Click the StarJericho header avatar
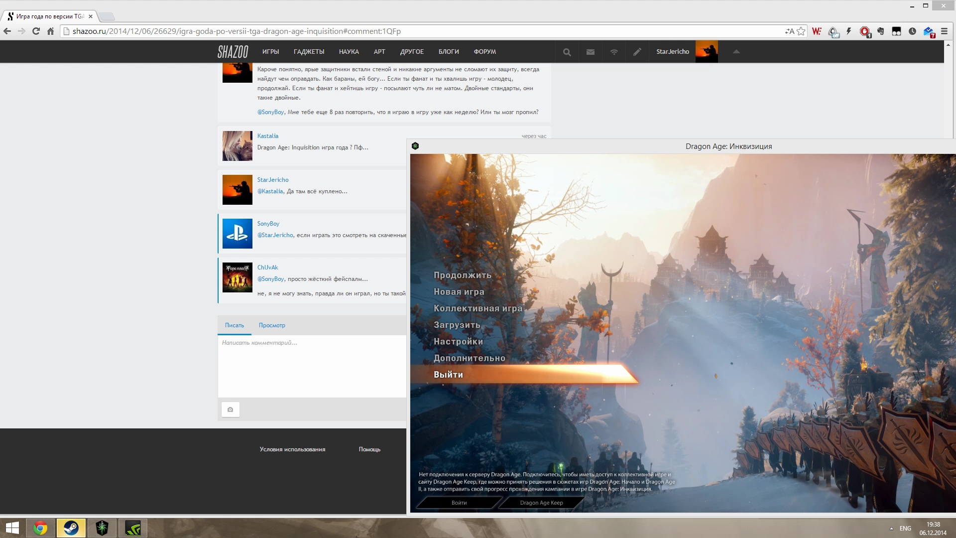The height and width of the screenshot is (538, 956). click(707, 52)
